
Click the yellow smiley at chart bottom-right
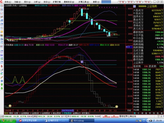click(117, 107)
